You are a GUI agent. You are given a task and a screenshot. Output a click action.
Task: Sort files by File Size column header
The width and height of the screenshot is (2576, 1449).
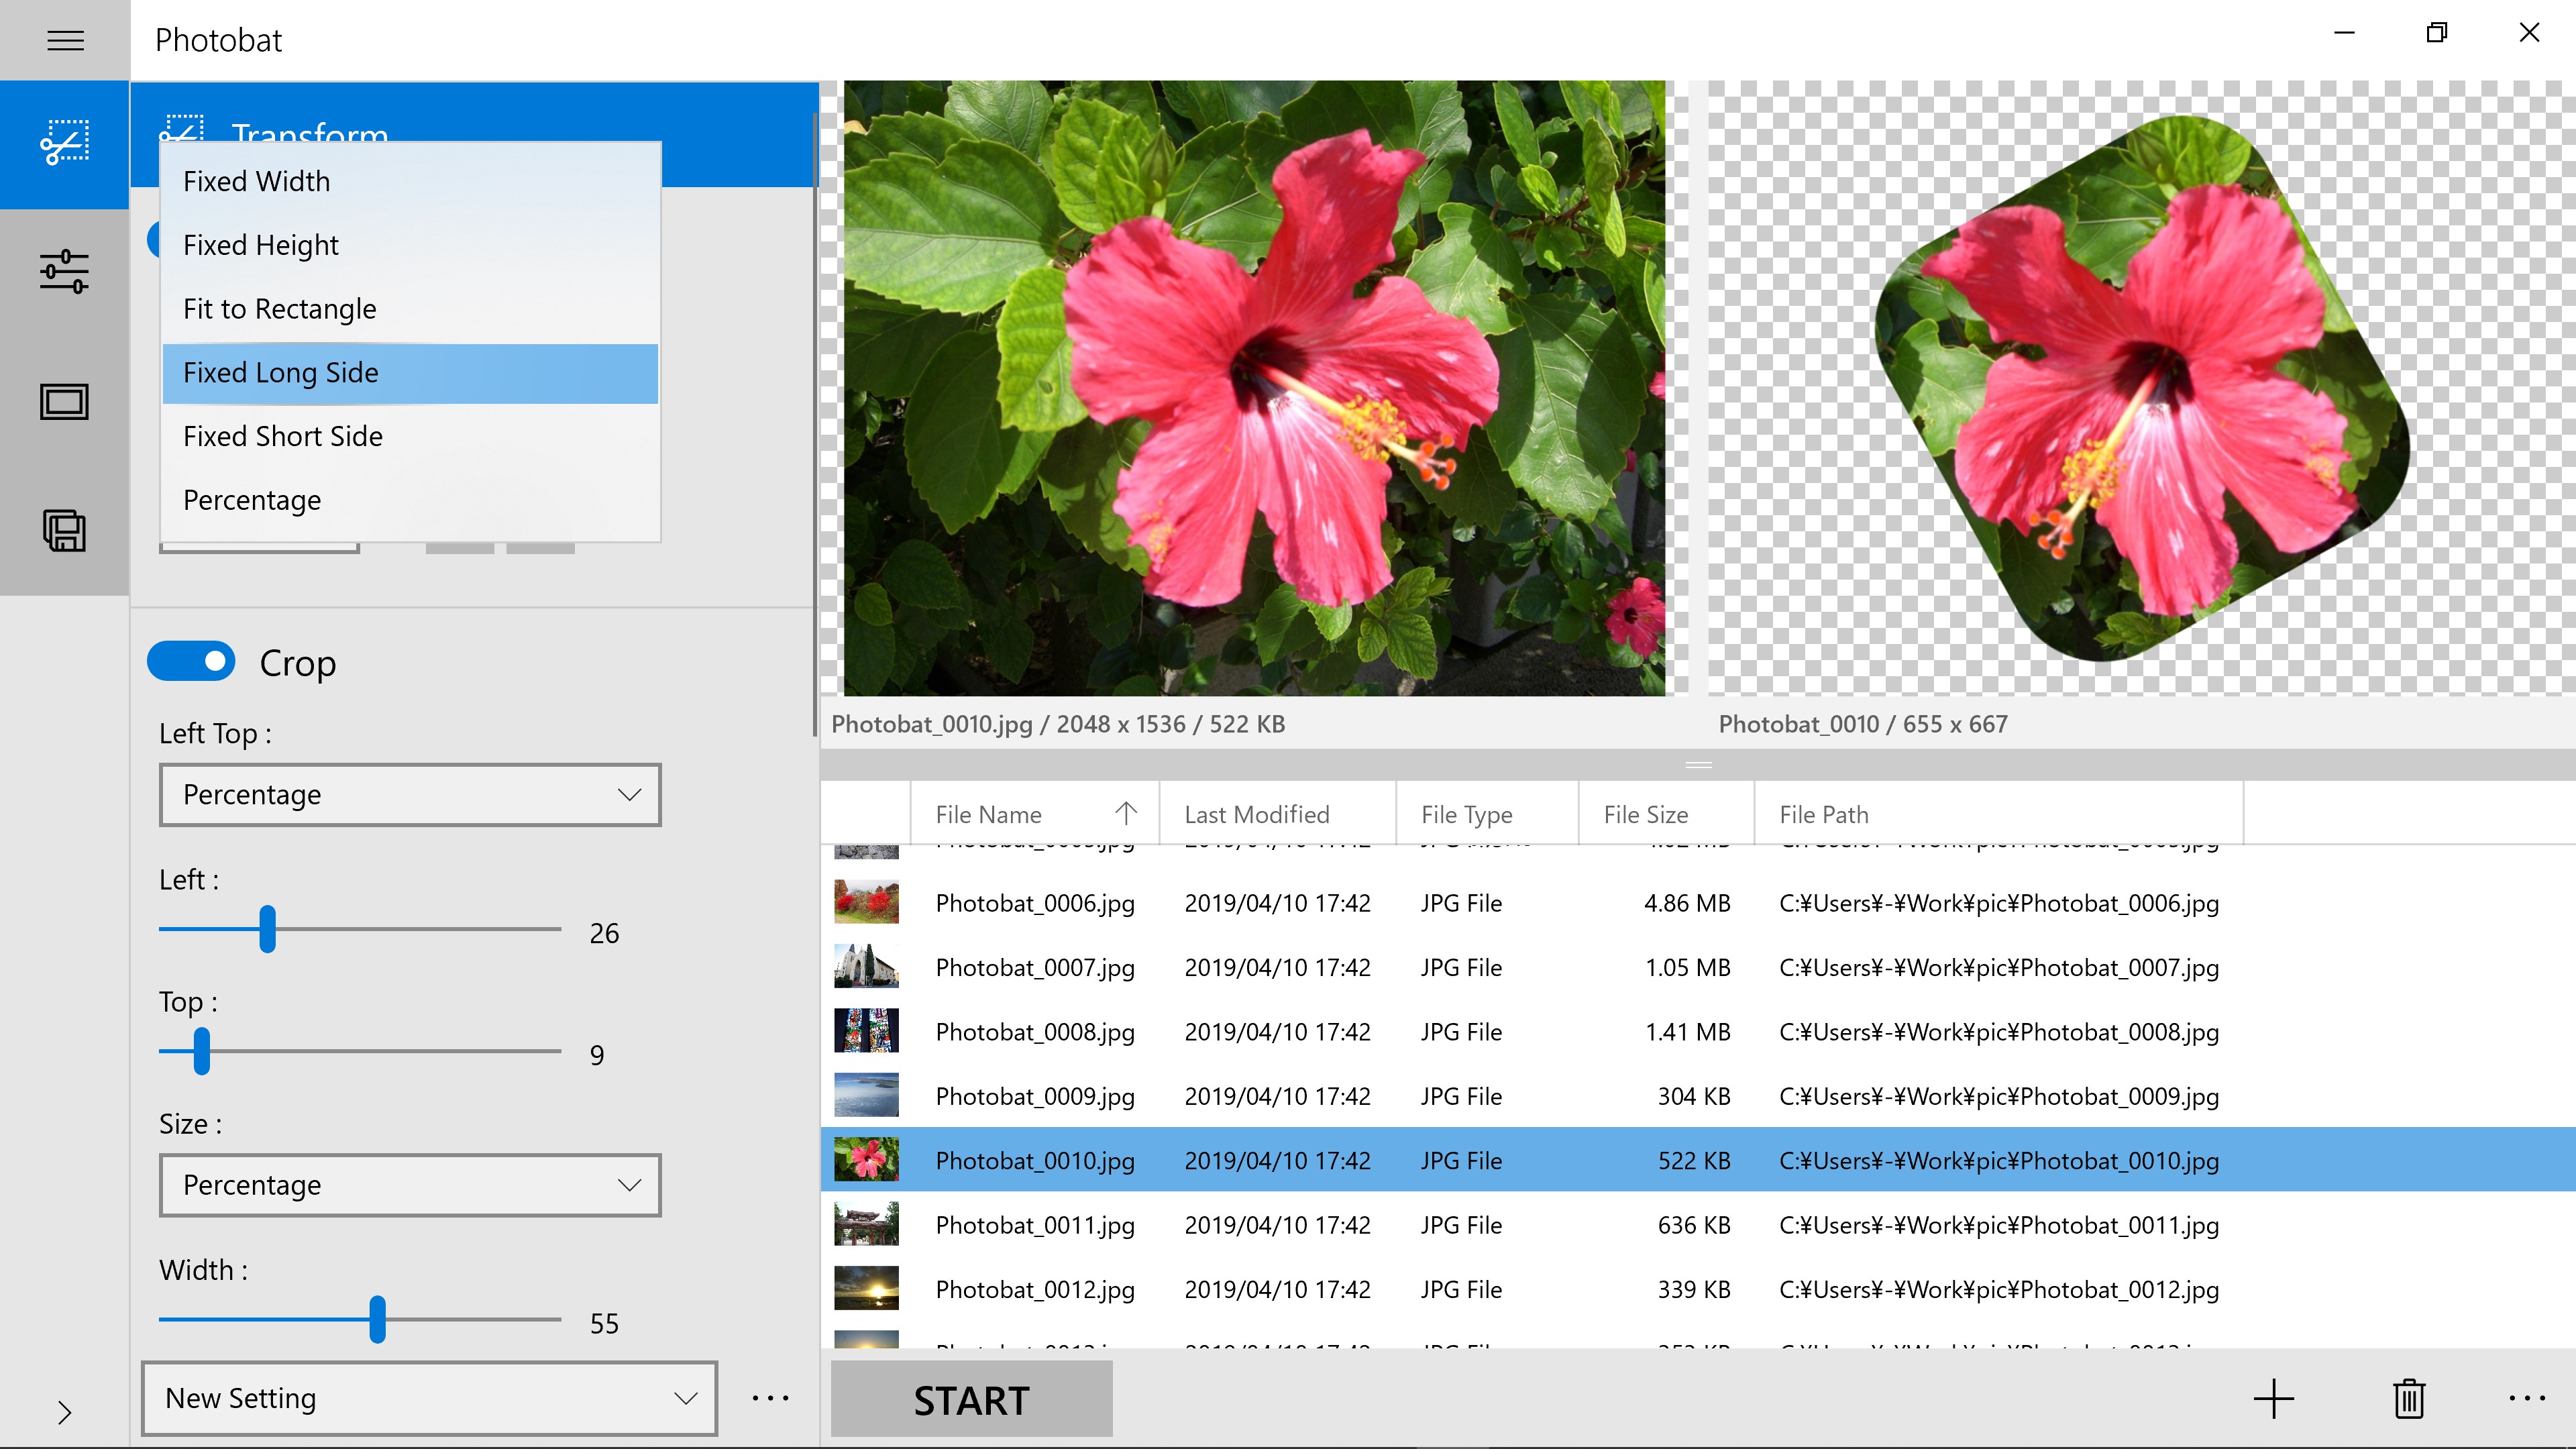coord(1646,814)
